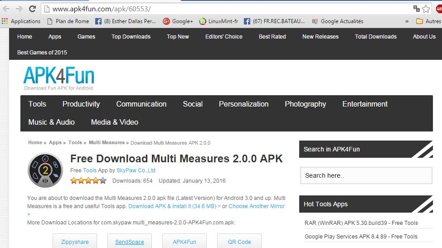The width and height of the screenshot is (442, 248).
Task: Expand hidden bookmarks with the double chevron
Action: tap(407, 21)
